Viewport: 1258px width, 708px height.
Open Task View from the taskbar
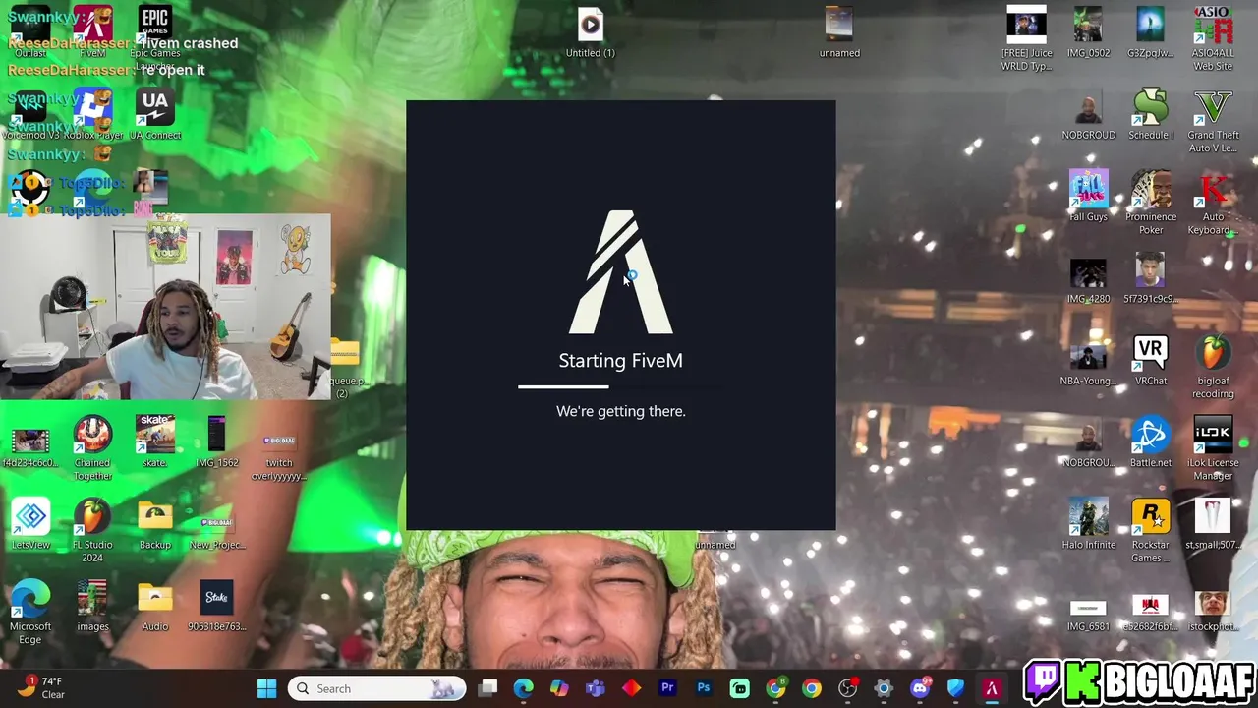[x=488, y=688]
